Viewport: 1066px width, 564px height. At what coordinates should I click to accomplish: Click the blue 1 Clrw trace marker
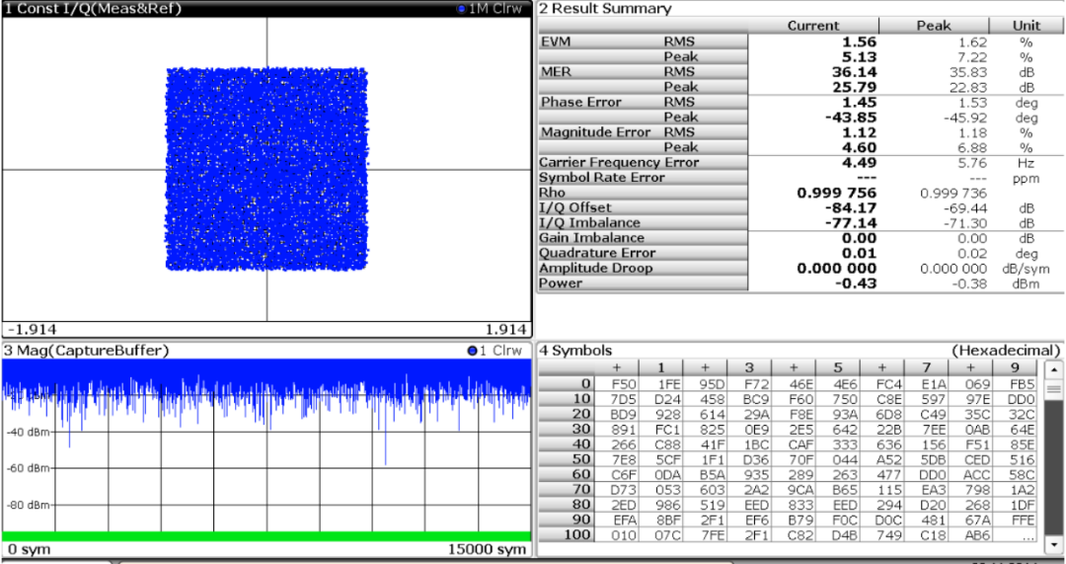pyautogui.click(x=495, y=351)
